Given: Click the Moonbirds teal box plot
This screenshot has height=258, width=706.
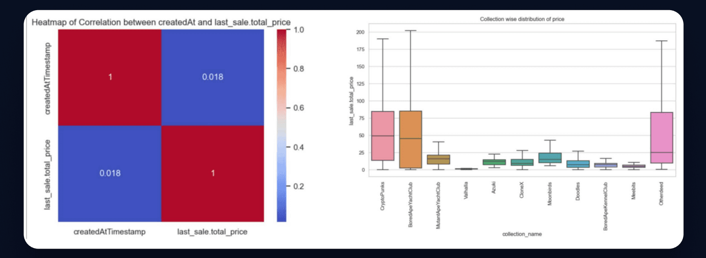Looking at the screenshot, I should (550, 158).
